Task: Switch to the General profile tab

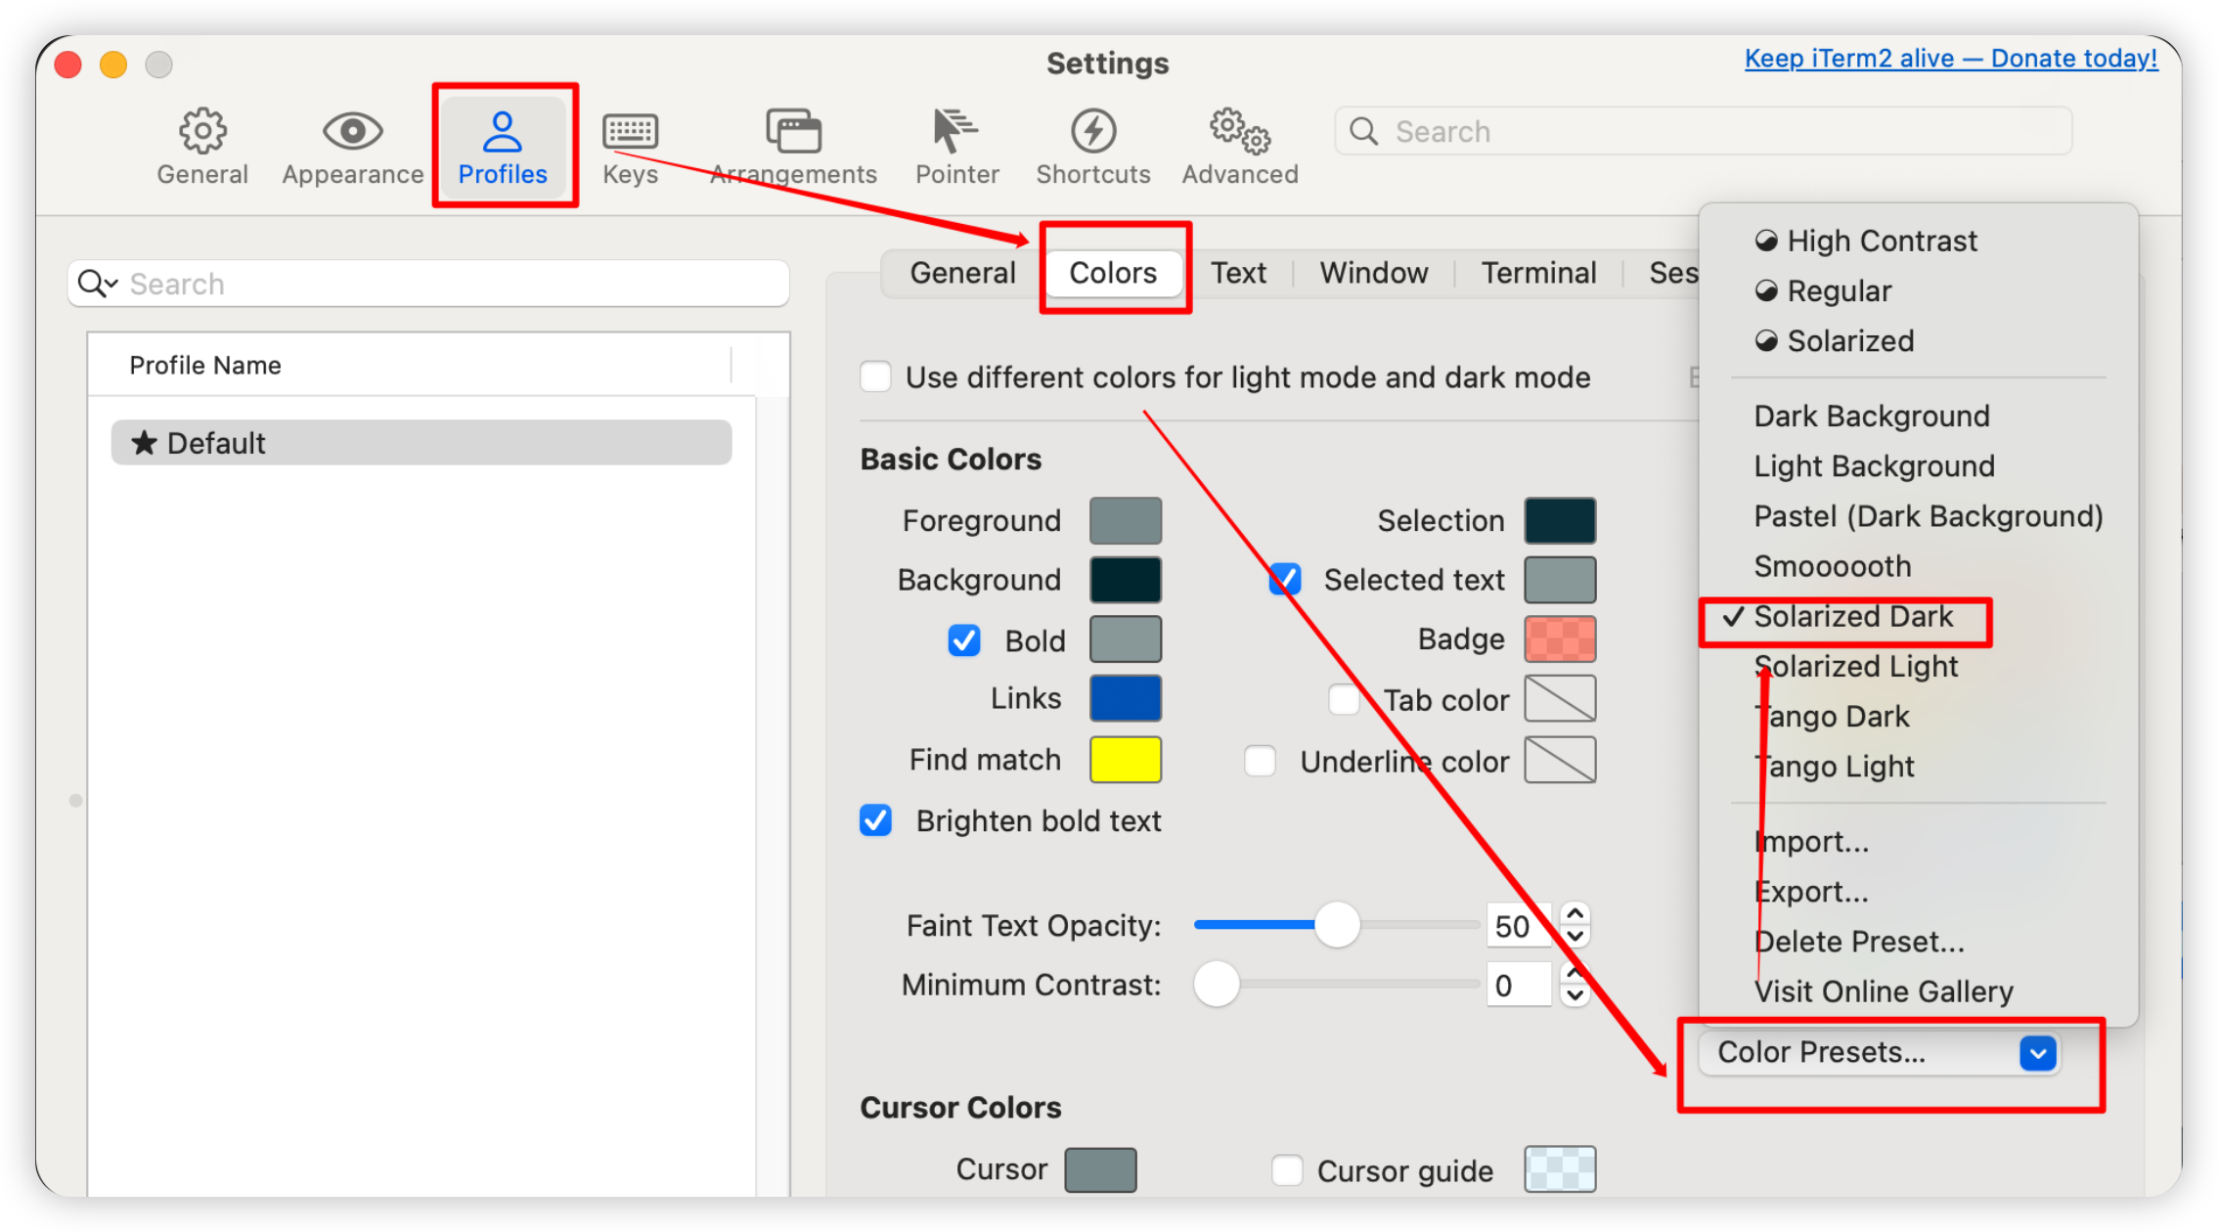Action: [962, 273]
